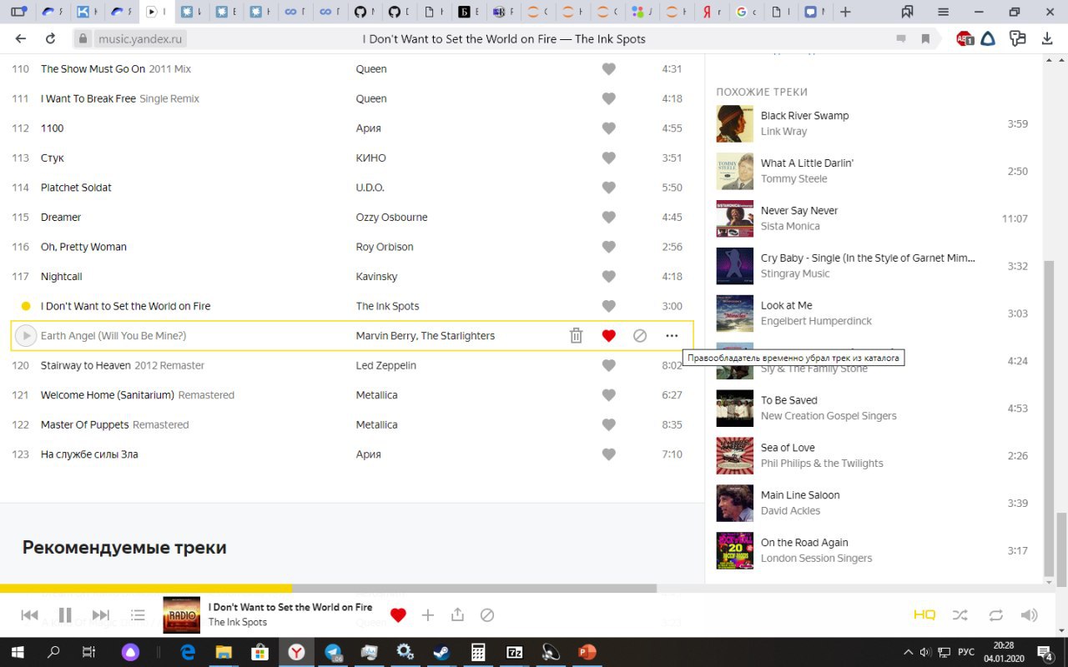Like The Show Must Go On track
The height and width of the screenshot is (667, 1068).
[x=608, y=69]
